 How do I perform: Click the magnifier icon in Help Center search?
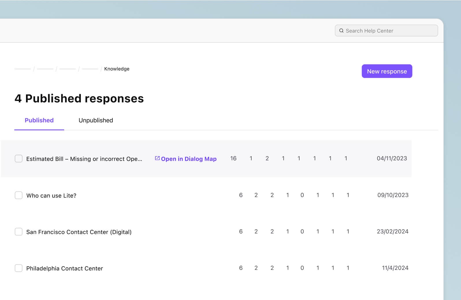point(341,31)
